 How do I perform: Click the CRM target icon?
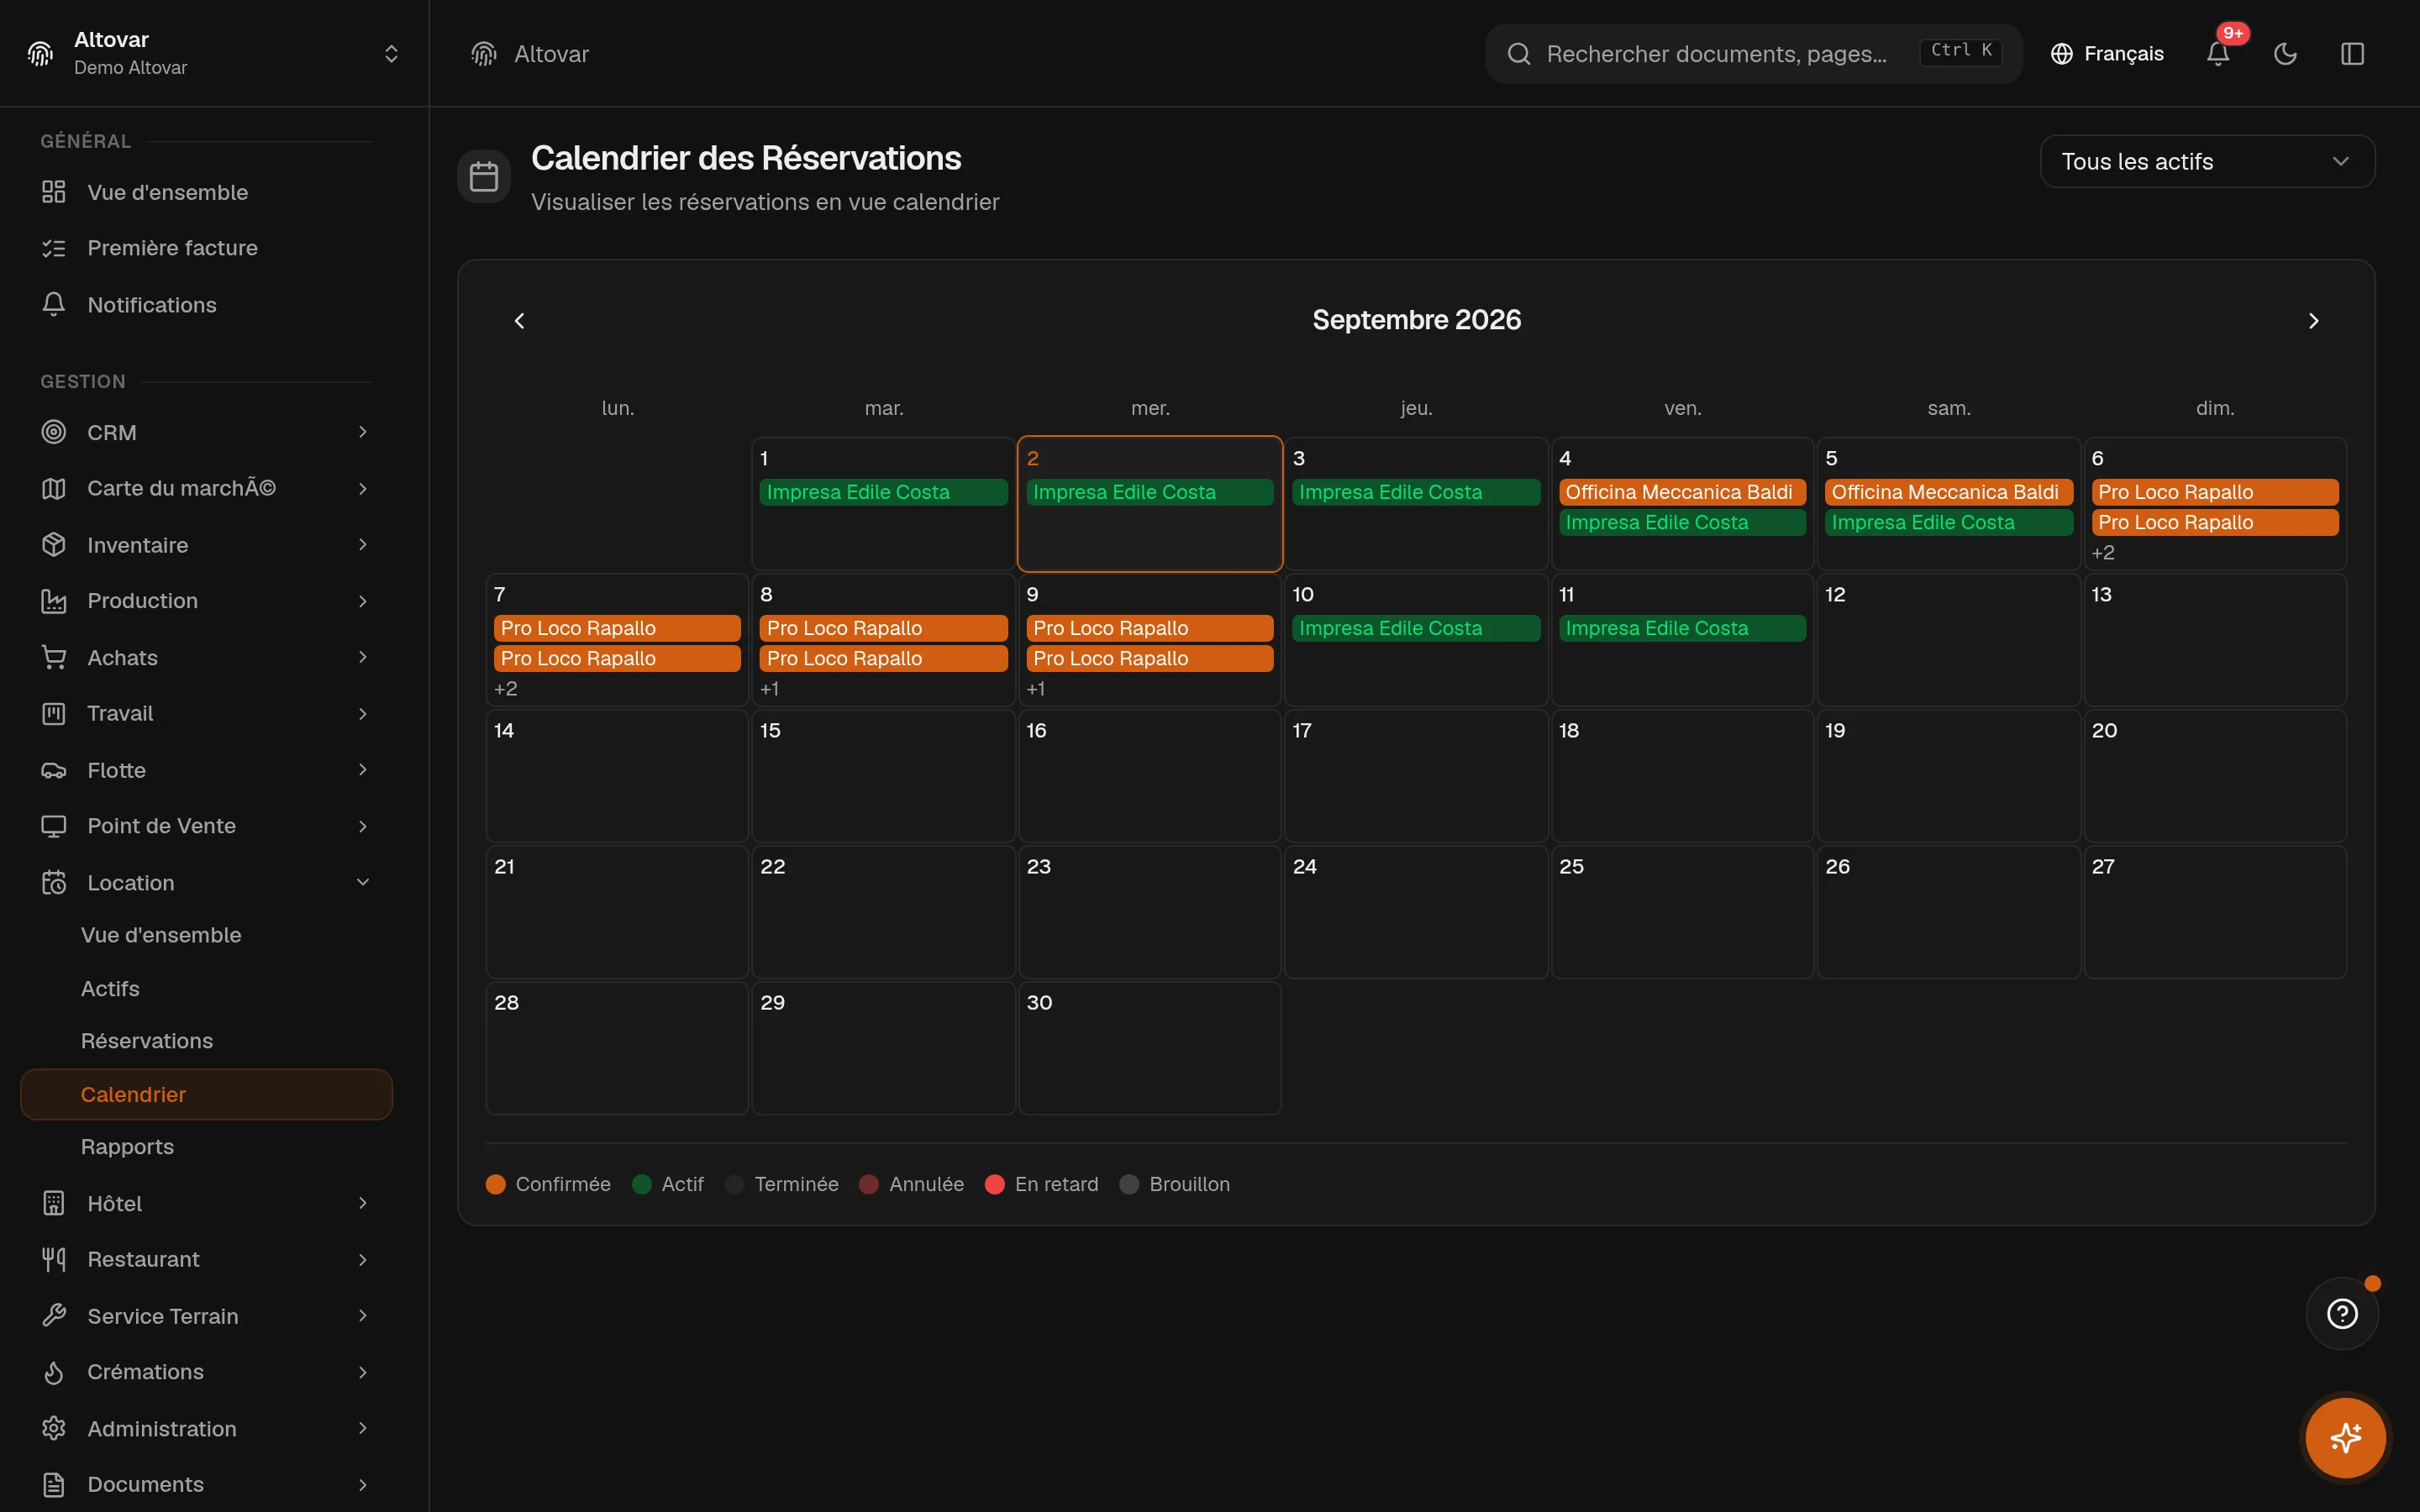tap(54, 432)
